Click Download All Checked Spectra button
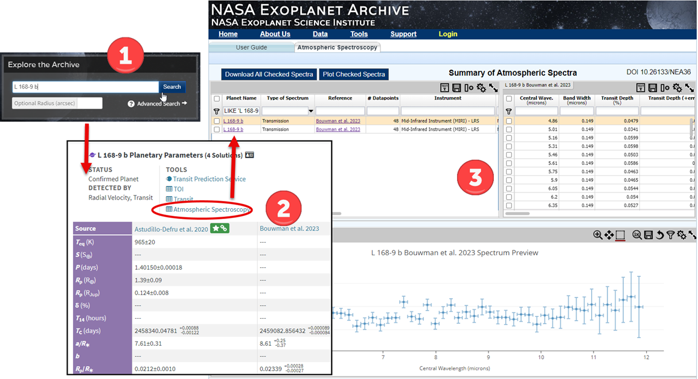The image size is (698, 379). point(269,74)
